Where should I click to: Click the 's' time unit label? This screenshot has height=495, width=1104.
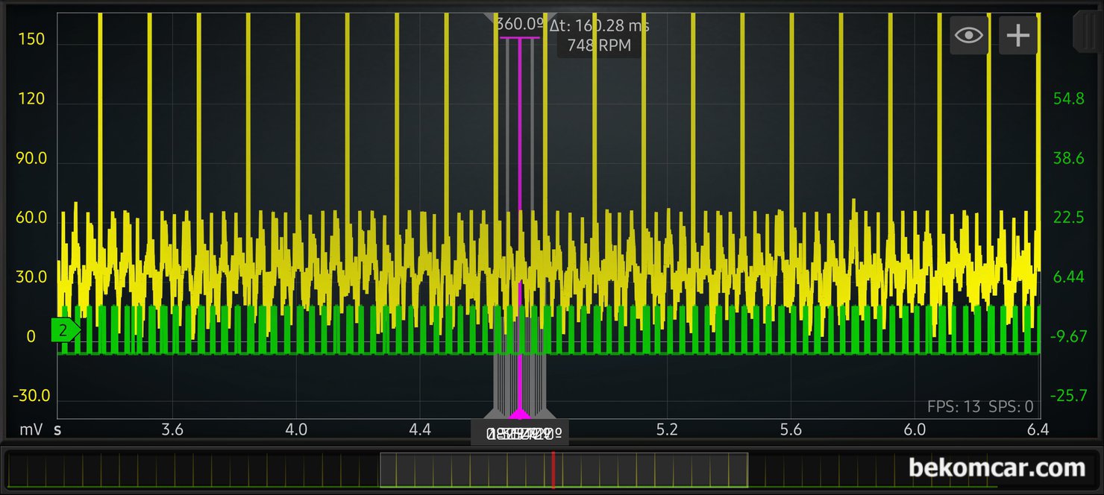pos(58,430)
